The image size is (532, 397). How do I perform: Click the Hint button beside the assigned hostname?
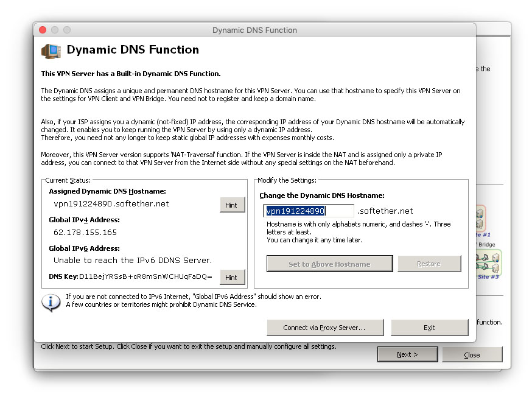[x=231, y=205]
